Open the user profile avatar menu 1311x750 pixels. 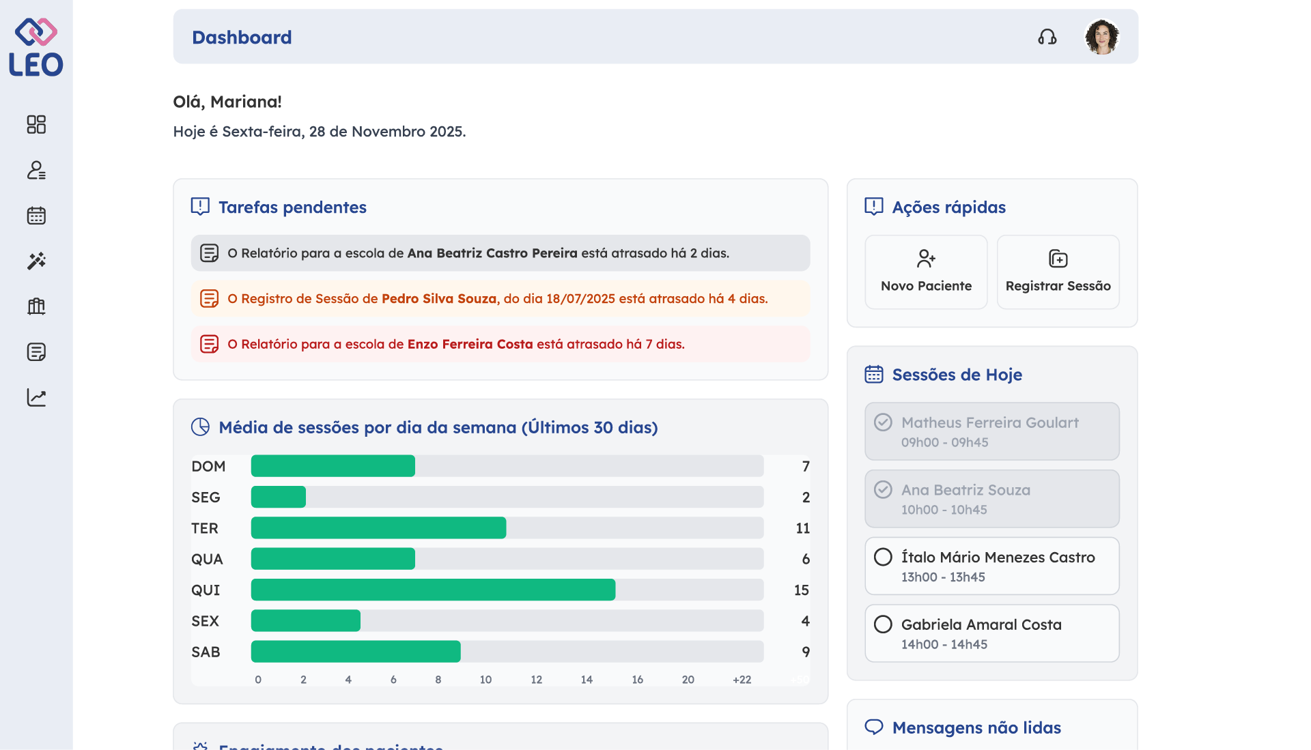click(x=1101, y=37)
